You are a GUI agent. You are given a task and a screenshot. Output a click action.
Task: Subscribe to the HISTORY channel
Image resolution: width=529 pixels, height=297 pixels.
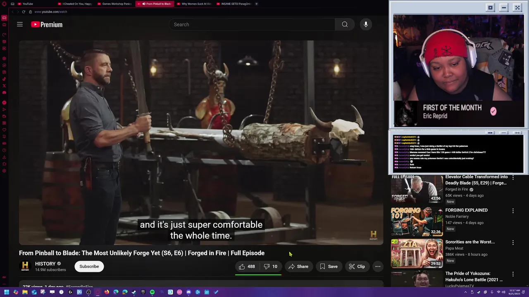pos(89,266)
